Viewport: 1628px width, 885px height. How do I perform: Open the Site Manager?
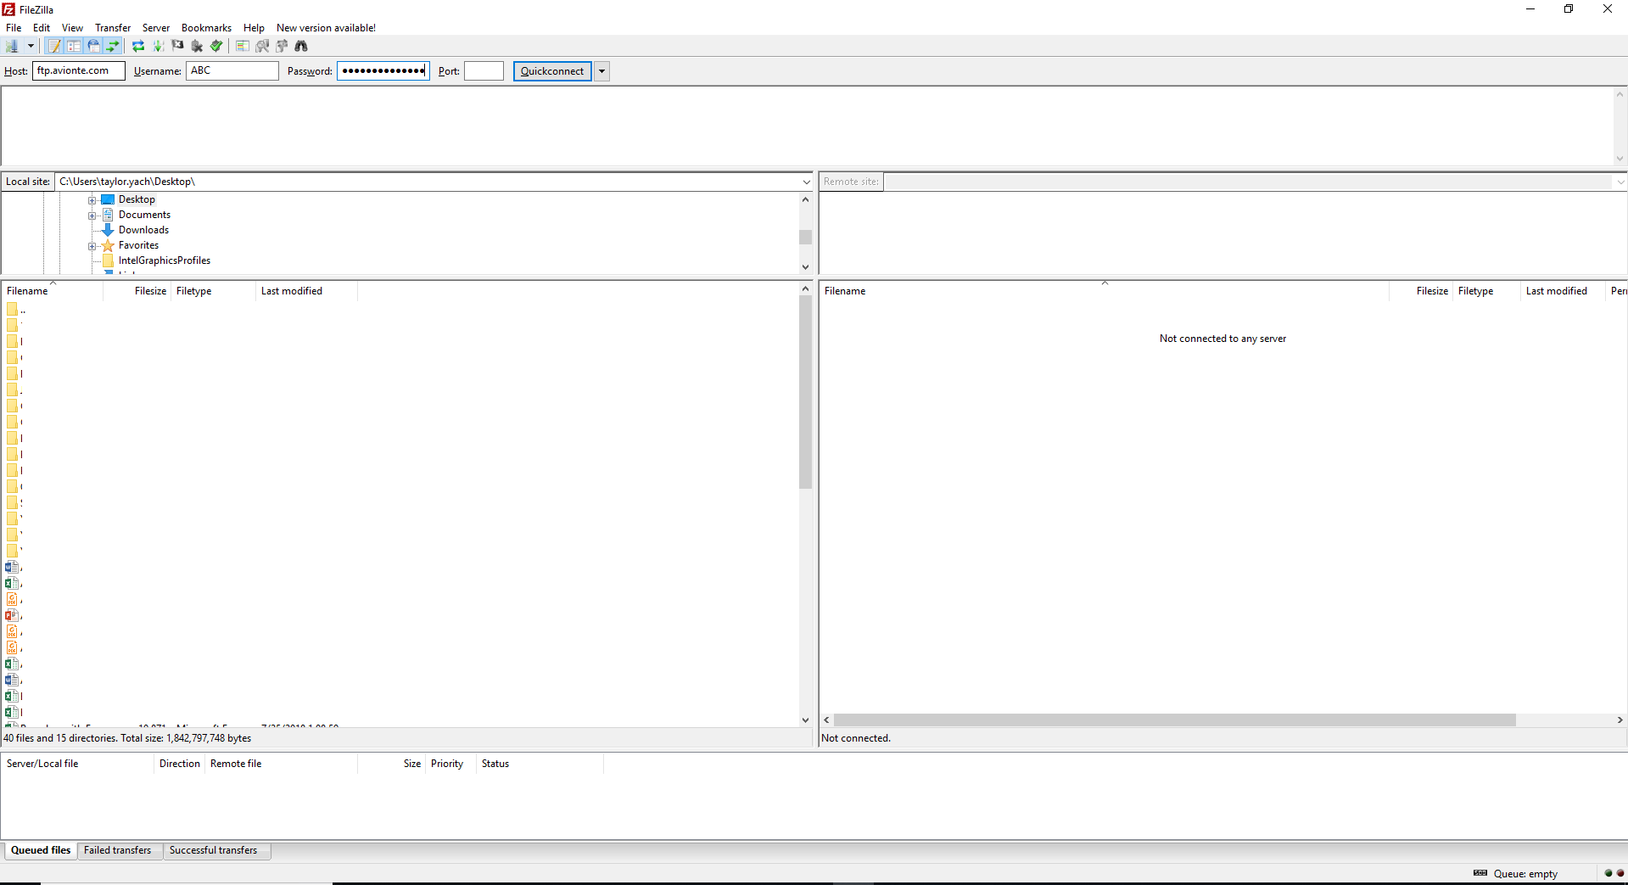(12, 46)
